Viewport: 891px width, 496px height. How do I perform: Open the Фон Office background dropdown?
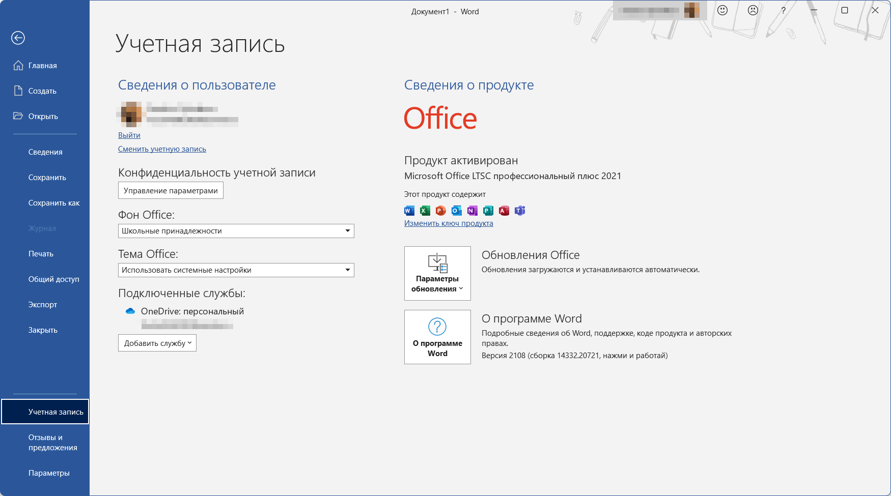pos(236,231)
